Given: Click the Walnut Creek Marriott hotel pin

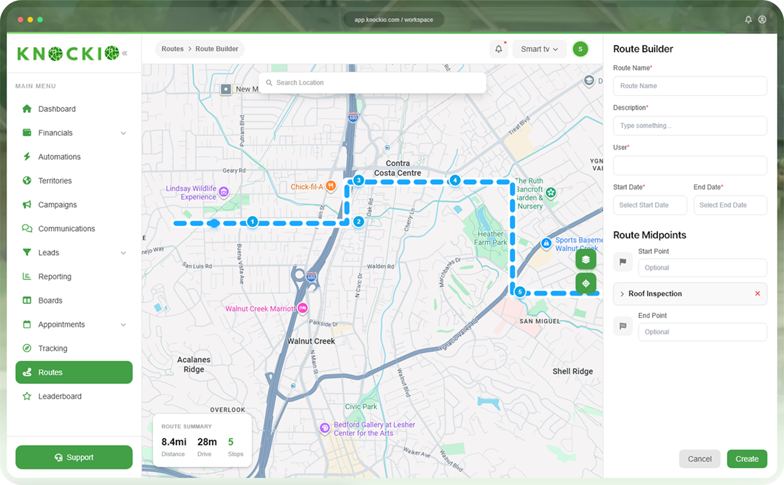Looking at the screenshot, I should click(x=302, y=308).
